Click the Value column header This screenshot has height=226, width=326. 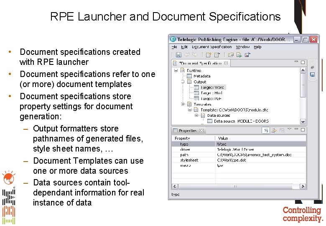pyautogui.click(x=261, y=138)
